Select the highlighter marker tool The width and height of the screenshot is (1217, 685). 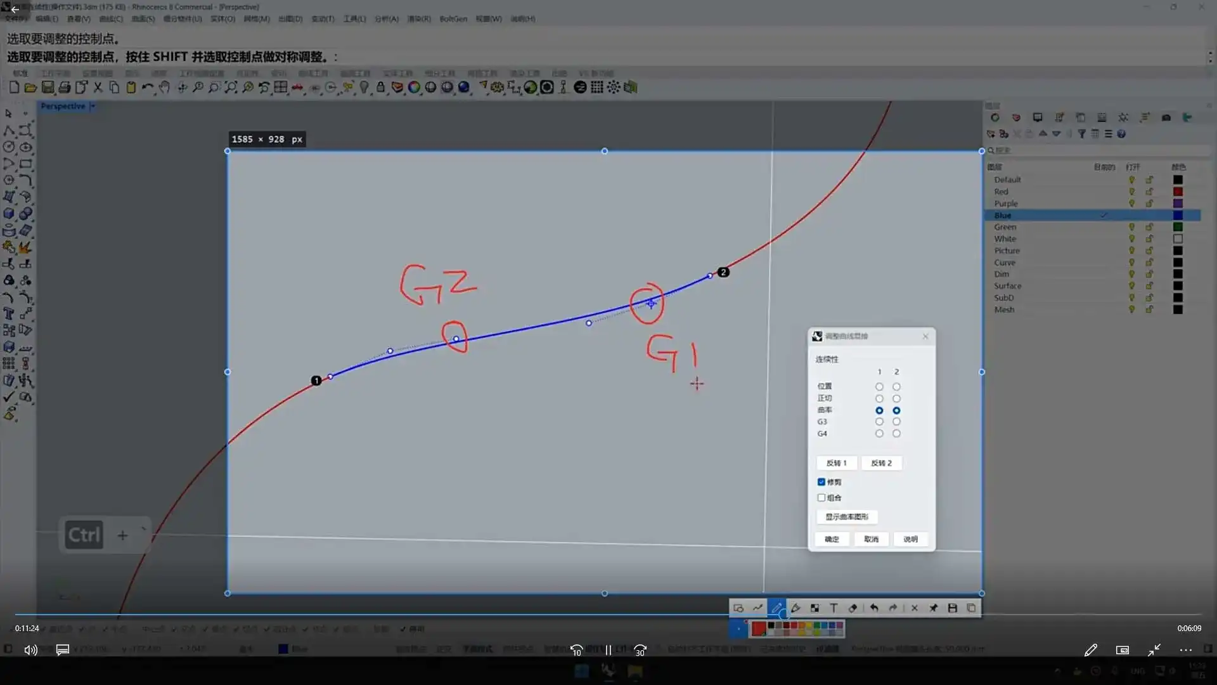(x=795, y=608)
